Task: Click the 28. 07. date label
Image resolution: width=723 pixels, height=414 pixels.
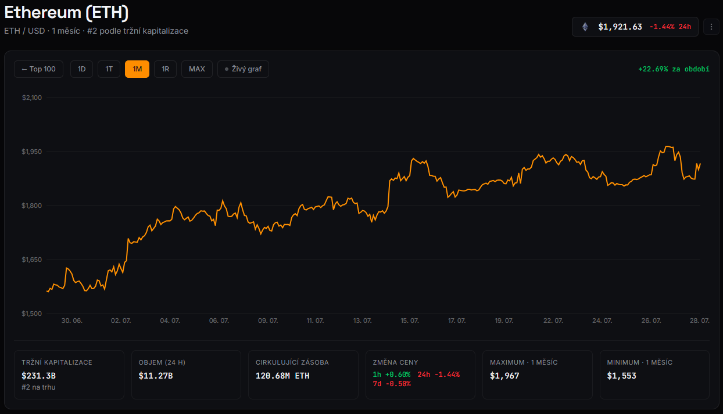Action: tap(699, 321)
